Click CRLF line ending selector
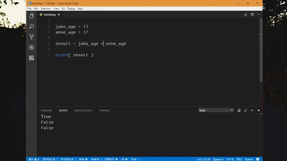The image size is (287, 161). pos(239,159)
